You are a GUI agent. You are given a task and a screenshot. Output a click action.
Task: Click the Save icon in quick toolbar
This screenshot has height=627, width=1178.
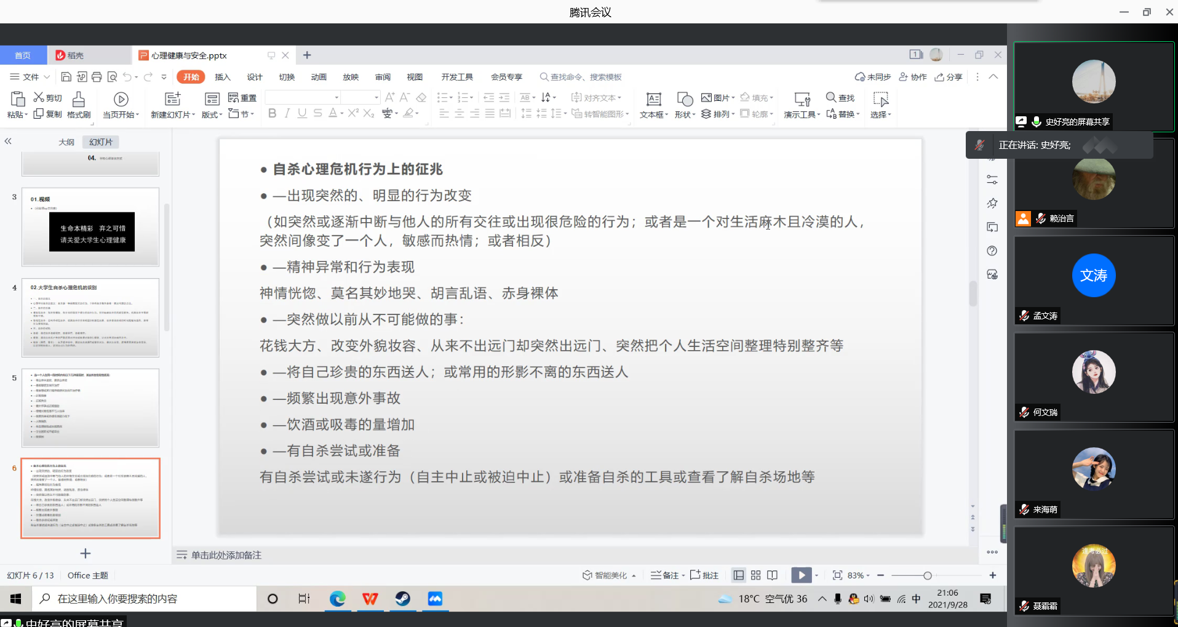(66, 77)
